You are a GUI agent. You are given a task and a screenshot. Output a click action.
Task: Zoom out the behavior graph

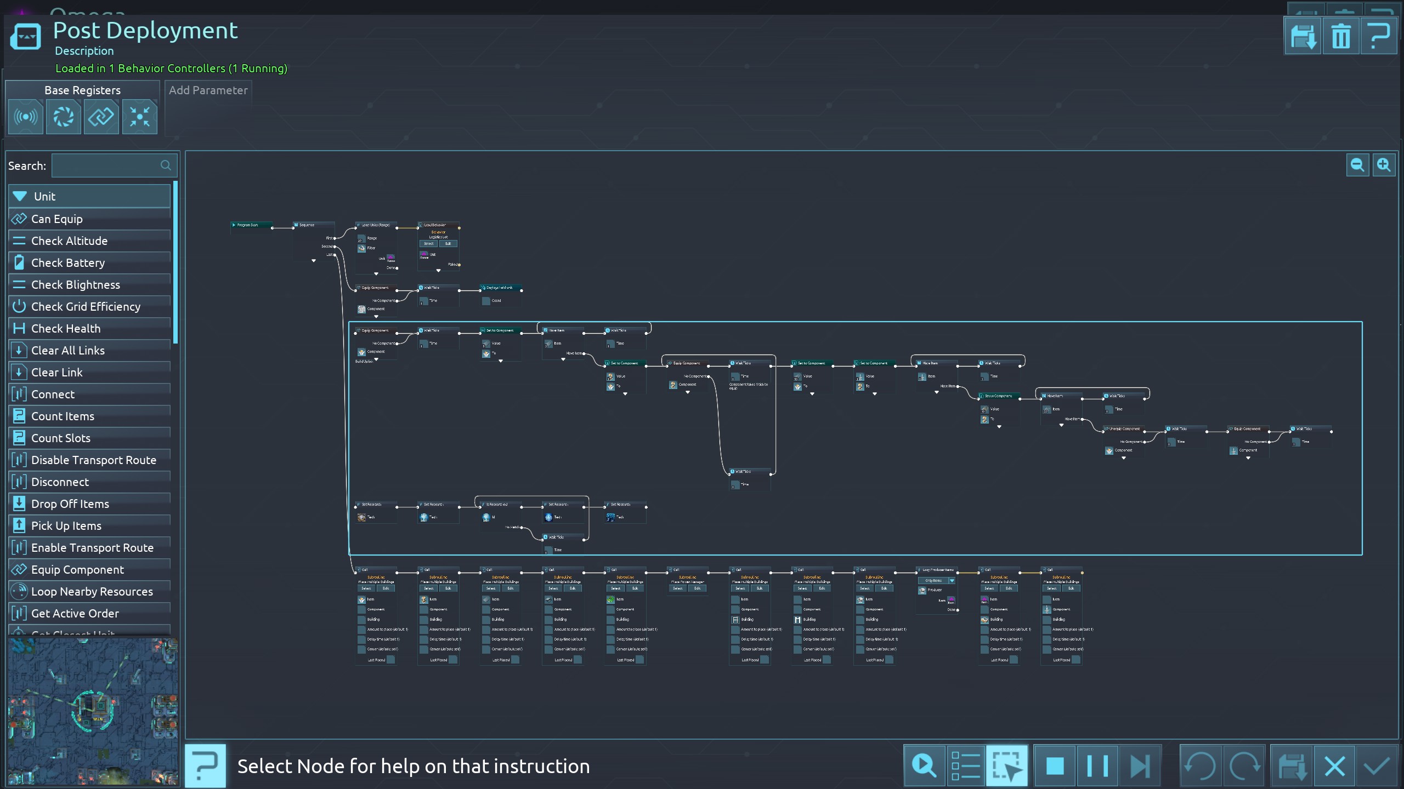[x=1357, y=165]
